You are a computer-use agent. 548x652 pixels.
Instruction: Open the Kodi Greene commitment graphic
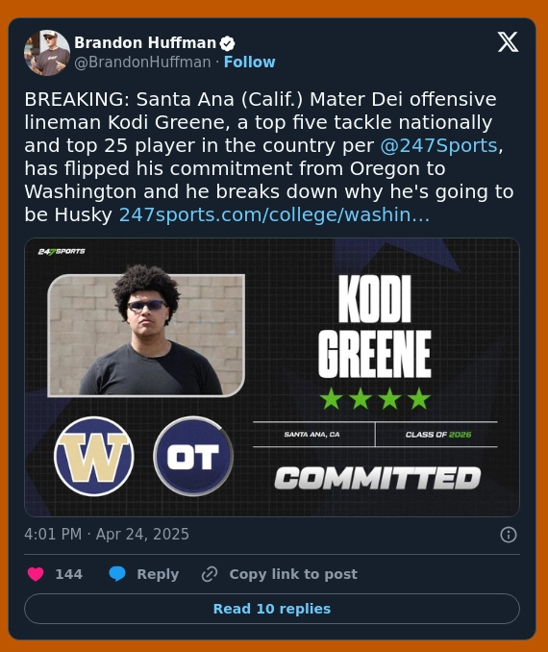[272, 377]
